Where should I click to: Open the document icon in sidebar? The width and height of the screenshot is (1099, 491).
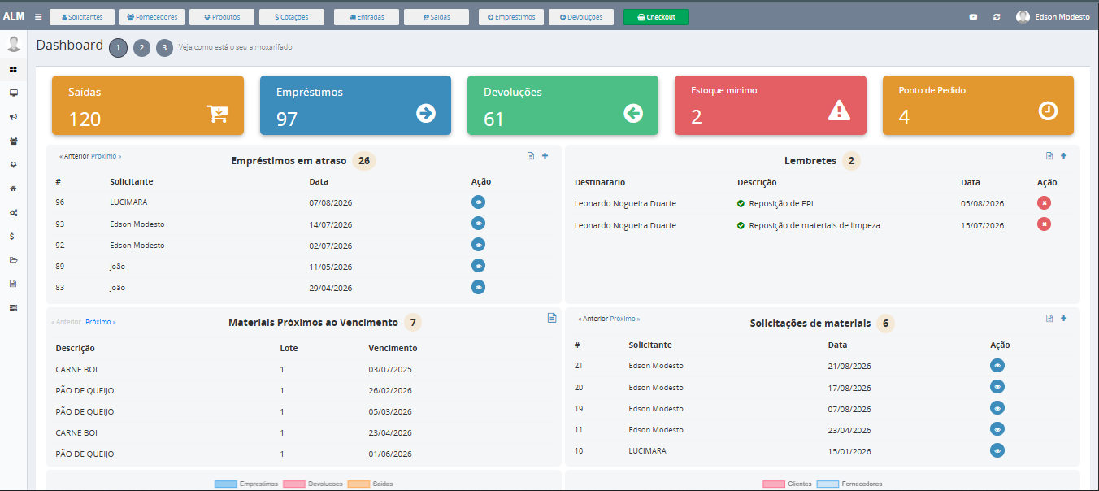(13, 284)
